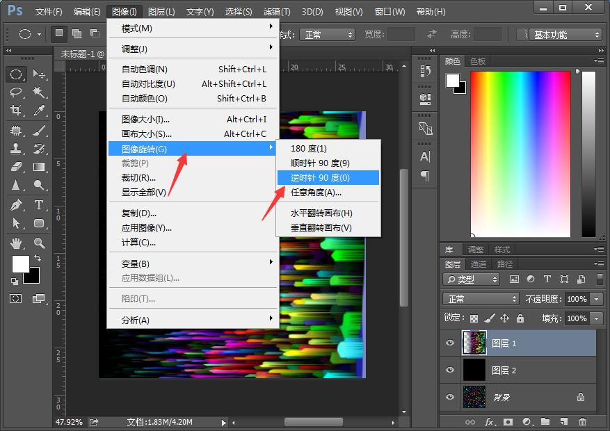
Task: Toggle visibility of the 背景 layer
Action: [x=450, y=397]
